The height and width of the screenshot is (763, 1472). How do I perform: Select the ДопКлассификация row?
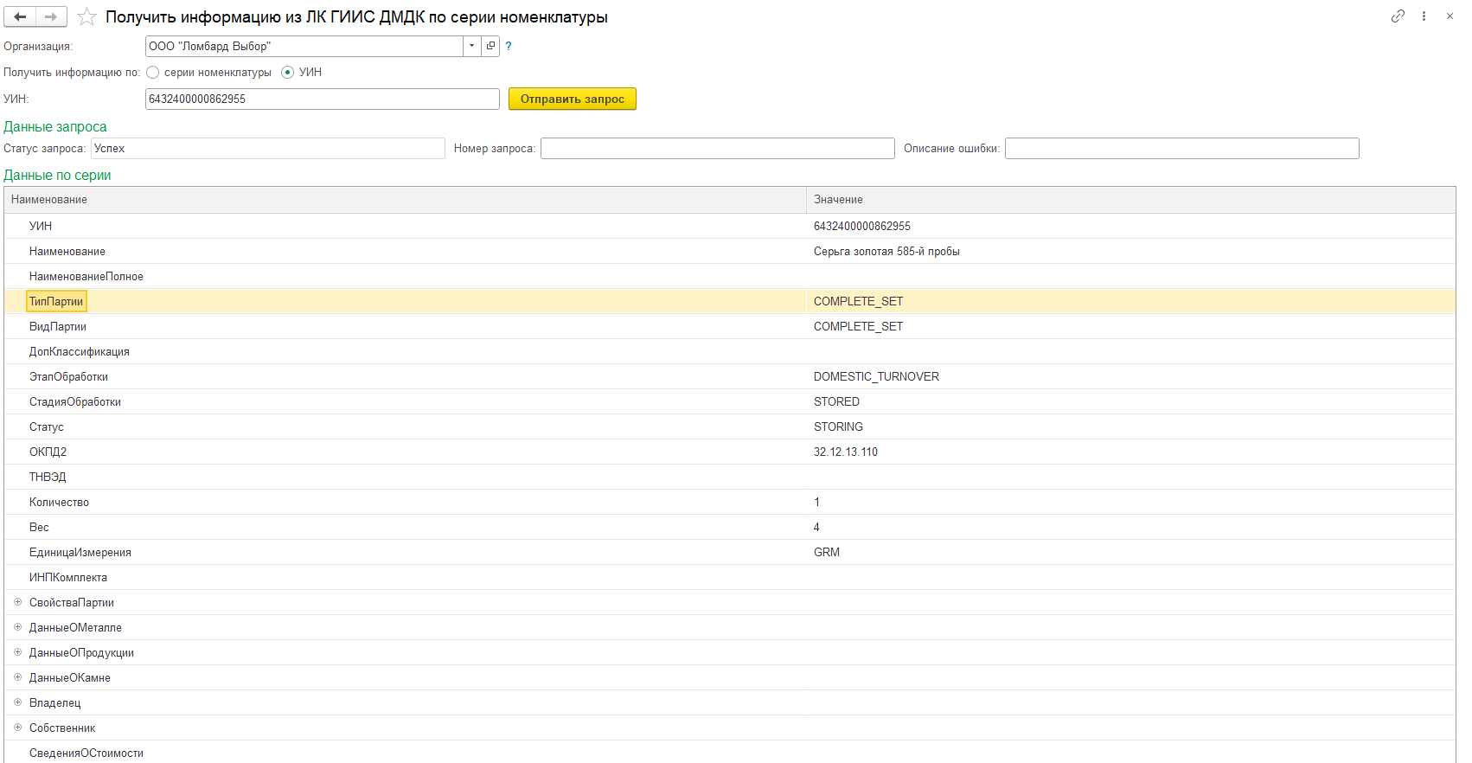tap(730, 351)
